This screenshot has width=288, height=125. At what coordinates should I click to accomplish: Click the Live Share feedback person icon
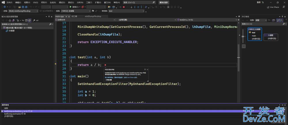click(284, 7)
